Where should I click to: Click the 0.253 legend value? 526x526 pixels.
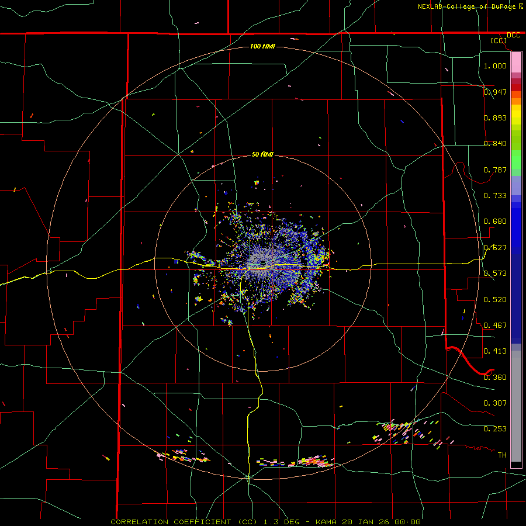pos(495,429)
